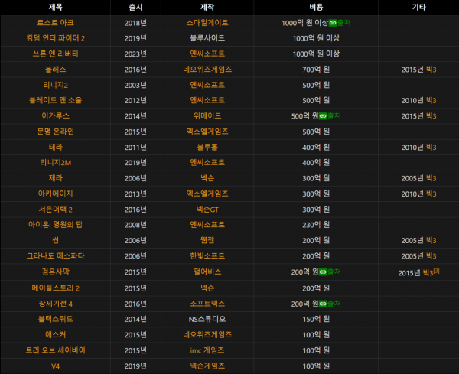459x374 pixels.
Task: Click the source link icon in 검은사막 cost
Action: [323, 272]
